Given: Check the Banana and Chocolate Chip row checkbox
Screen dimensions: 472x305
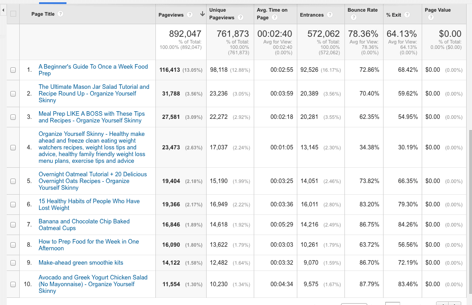Looking at the screenshot, I should coord(13,225).
